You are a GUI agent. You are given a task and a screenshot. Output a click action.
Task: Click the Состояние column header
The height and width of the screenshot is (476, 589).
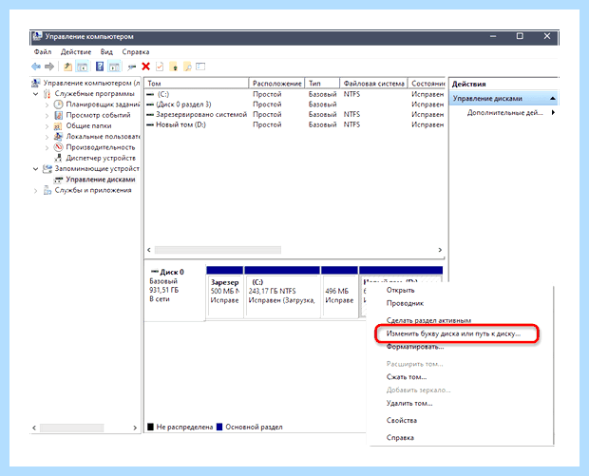(x=427, y=84)
